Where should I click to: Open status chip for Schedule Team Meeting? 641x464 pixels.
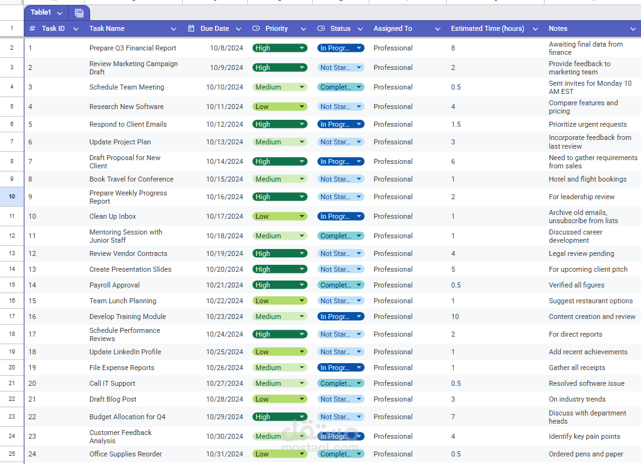pos(340,87)
